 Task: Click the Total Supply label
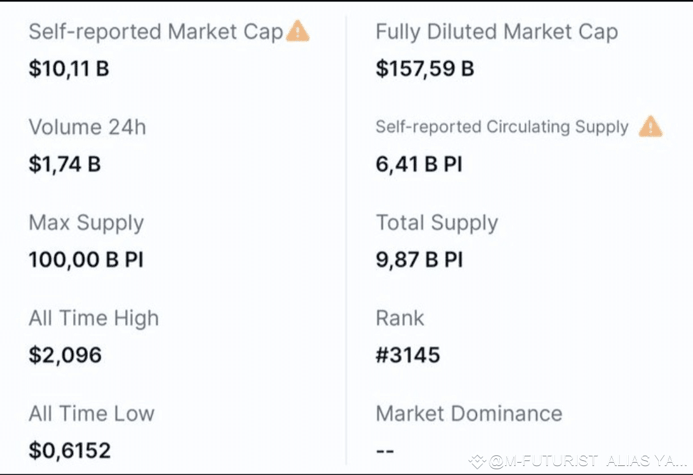point(436,222)
